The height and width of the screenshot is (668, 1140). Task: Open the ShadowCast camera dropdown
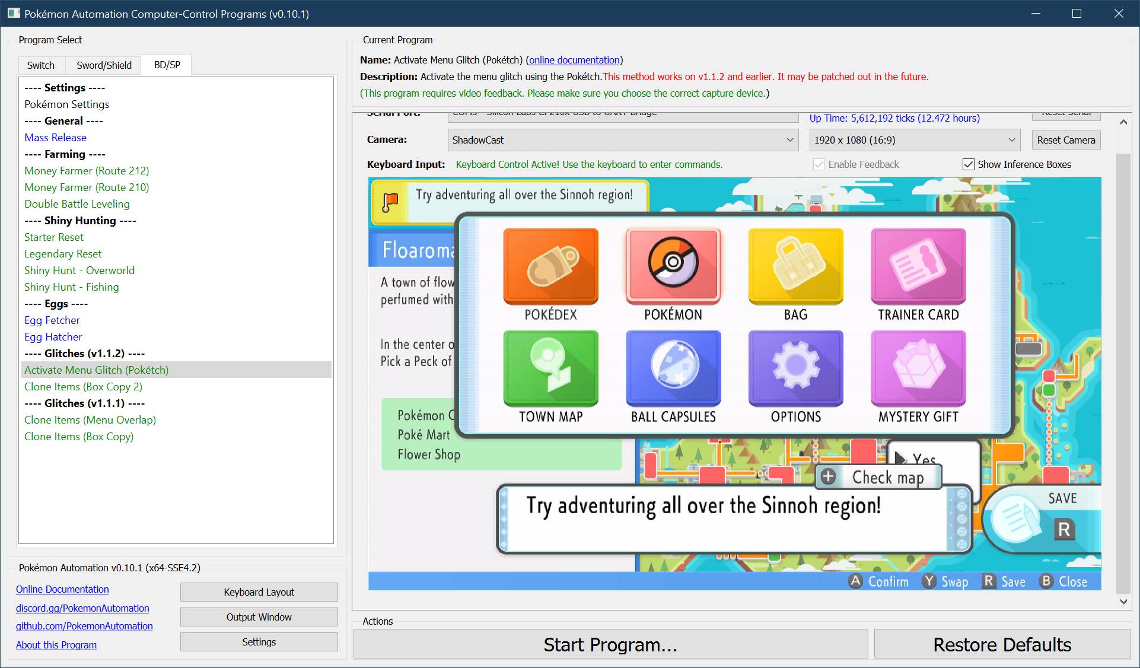[622, 140]
